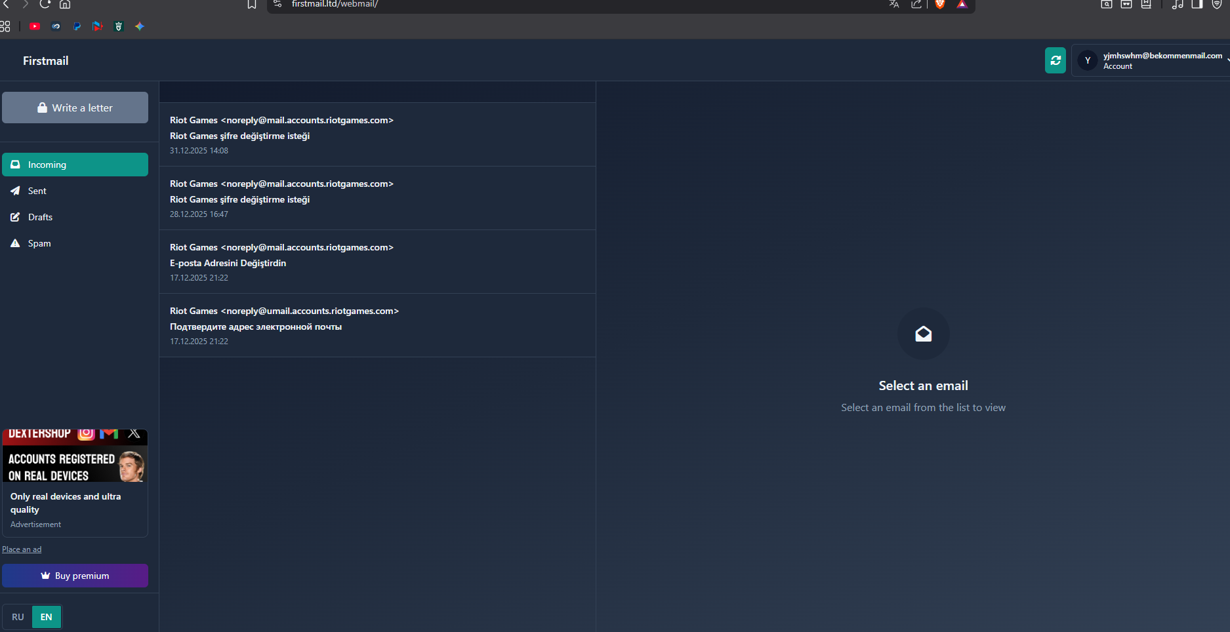Open the Riot Games email dated 28.12.2025 16:47
1230x632 pixels.
[377, 198]
